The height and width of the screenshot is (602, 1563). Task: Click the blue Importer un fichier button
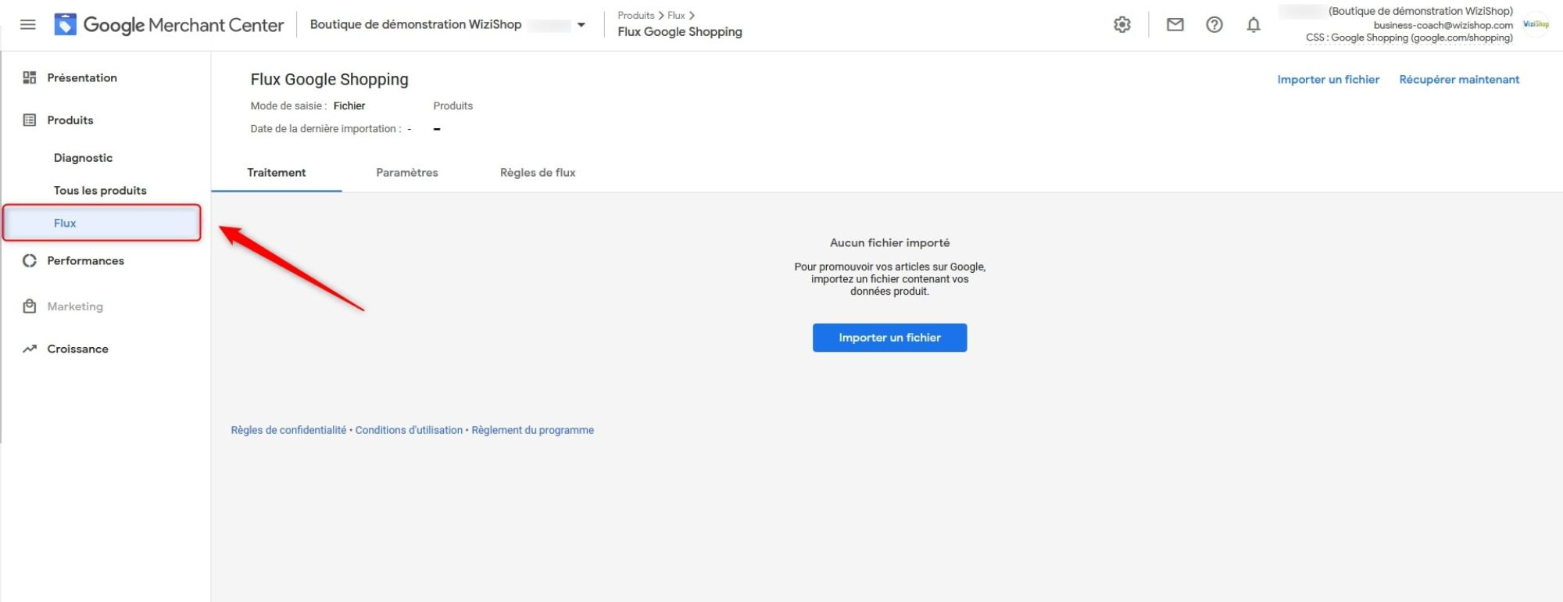[x=889, y=338]
